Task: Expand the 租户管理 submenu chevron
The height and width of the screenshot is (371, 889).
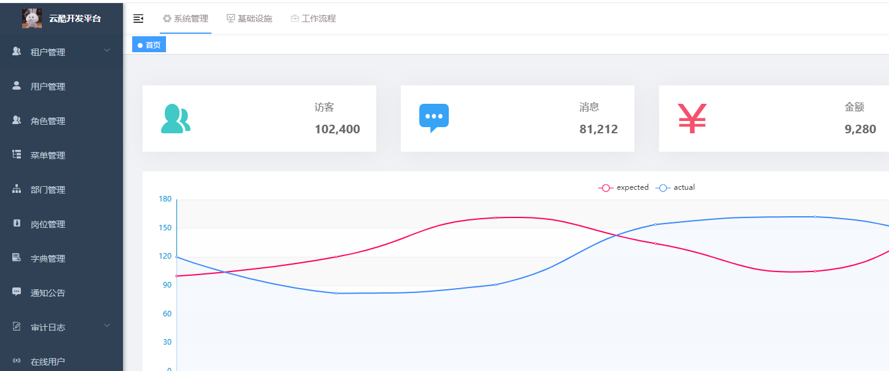Action: coord(107,50)
